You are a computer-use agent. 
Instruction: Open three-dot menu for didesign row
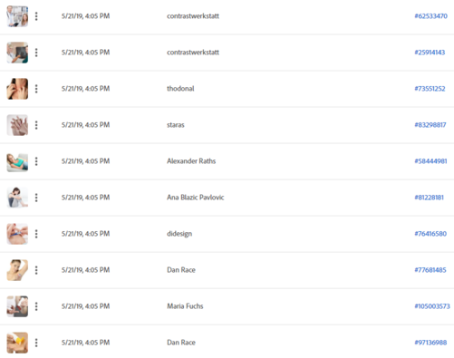(36, 234)
